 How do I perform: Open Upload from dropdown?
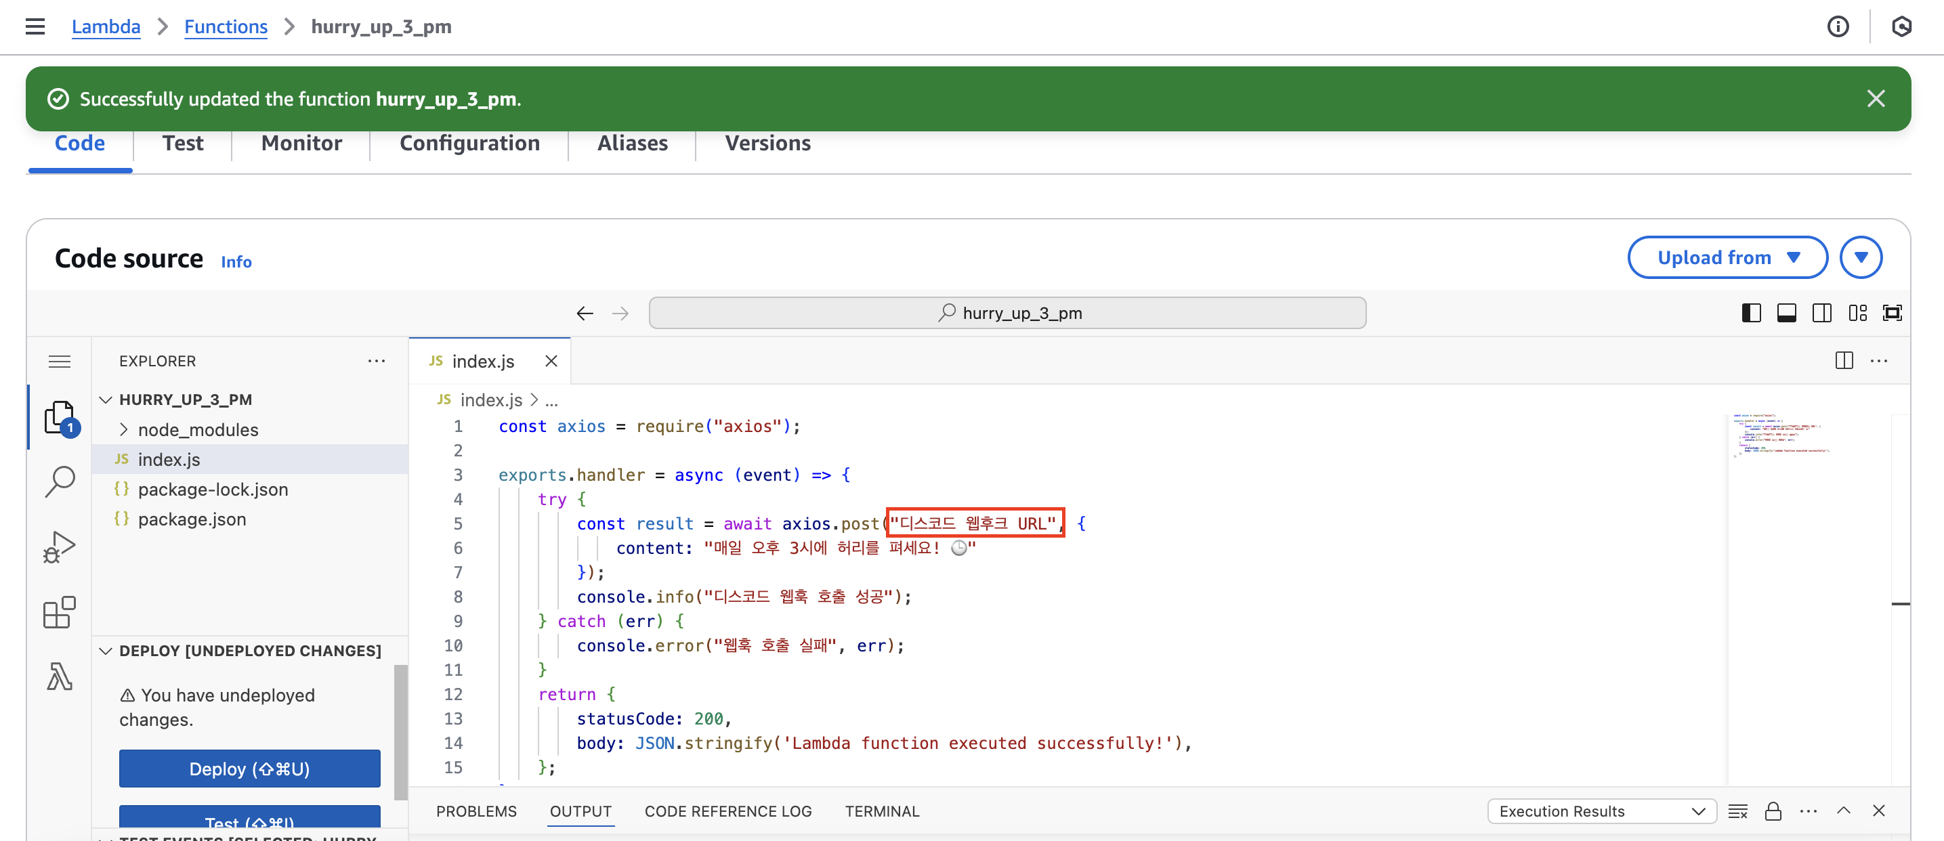[x=1727, y=257]
